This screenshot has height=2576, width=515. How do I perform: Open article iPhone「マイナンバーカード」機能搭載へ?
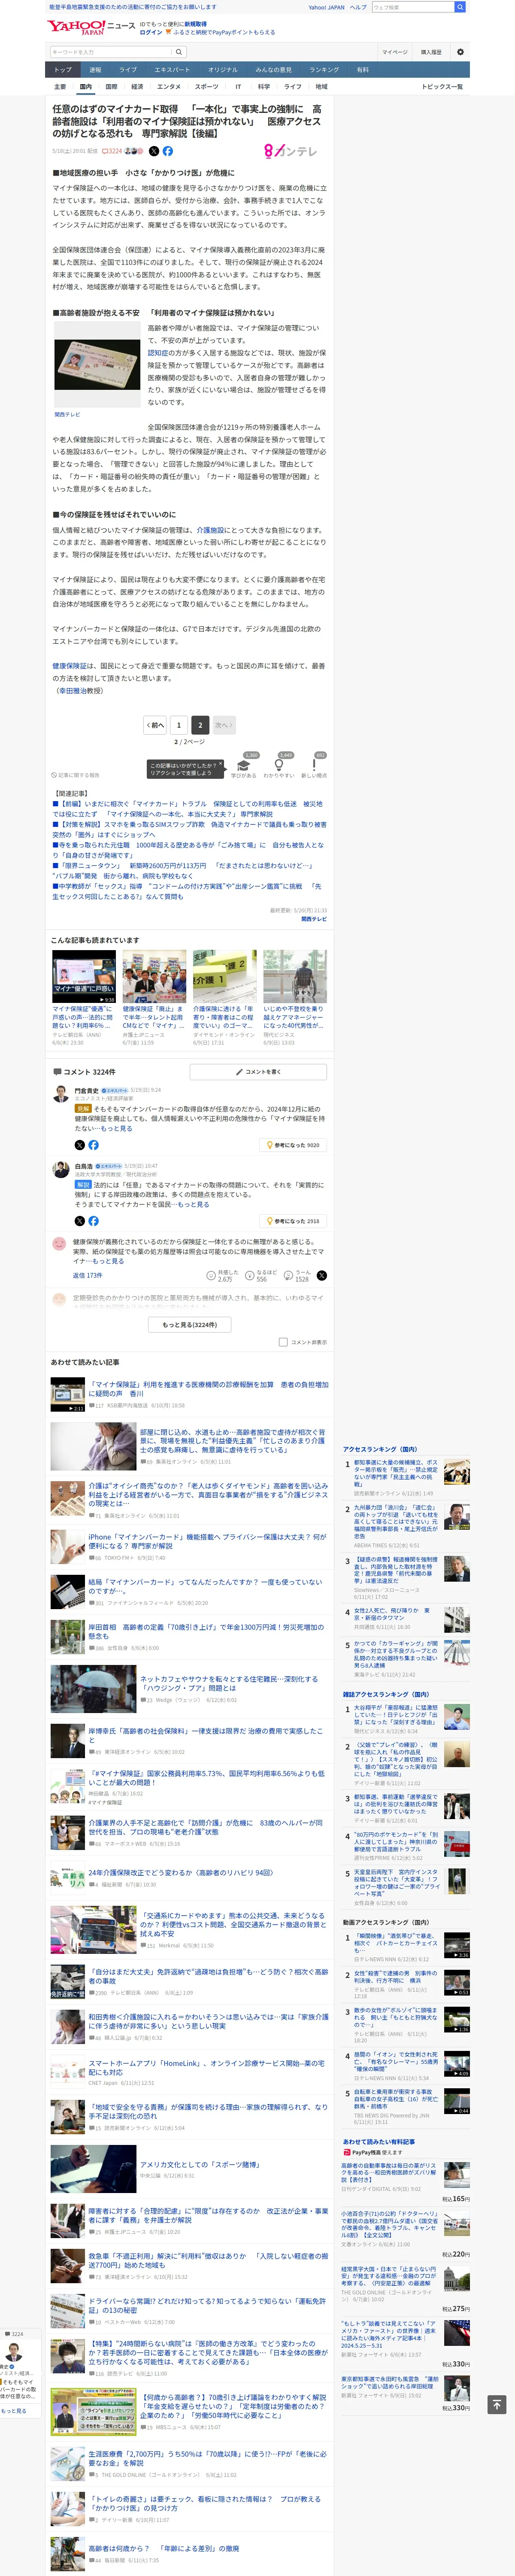(x=207, y=1541)
